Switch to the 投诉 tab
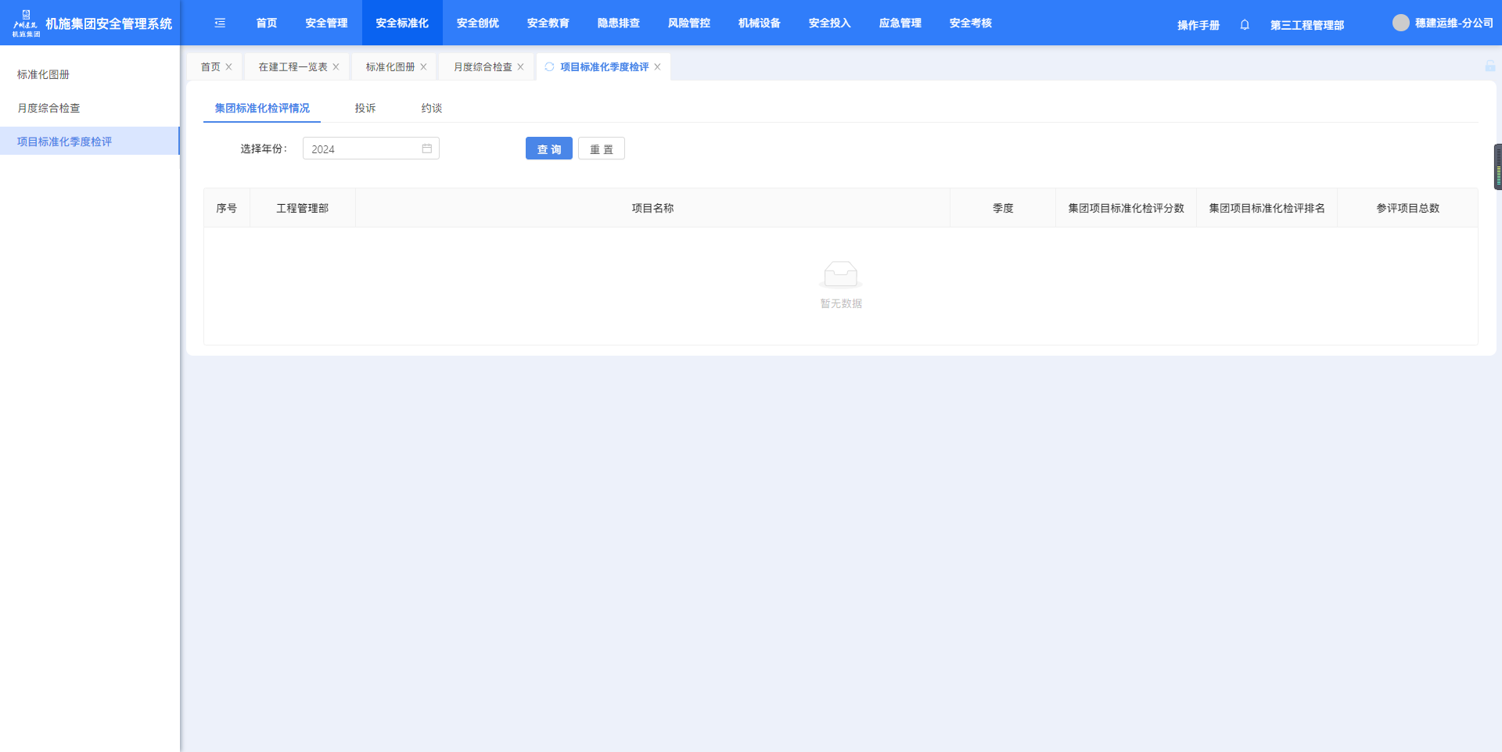The image size is (1502, 752). coord(365,108)
